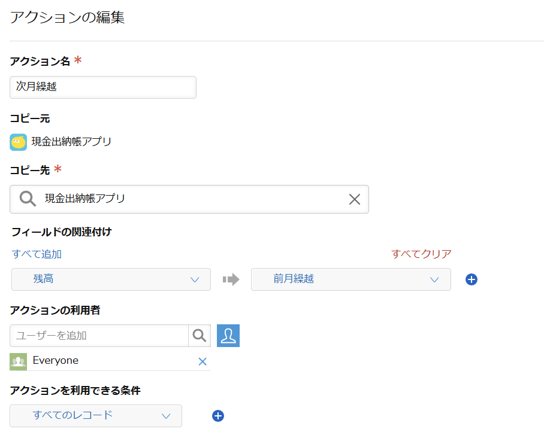Click the Everyone group icon
This screenshot has width=544, height=441.
click(x=18, y=361)
